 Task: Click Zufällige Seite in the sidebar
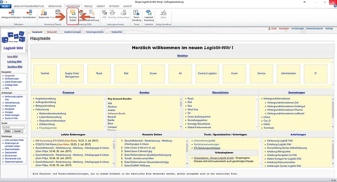click(11, 85)
